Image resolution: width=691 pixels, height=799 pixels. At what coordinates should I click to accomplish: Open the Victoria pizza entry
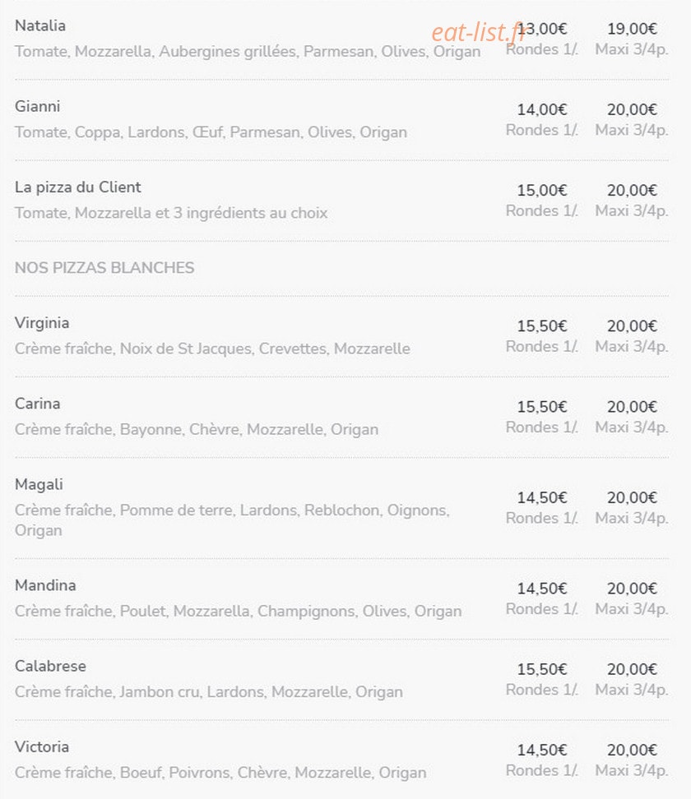tap(42, 747)
